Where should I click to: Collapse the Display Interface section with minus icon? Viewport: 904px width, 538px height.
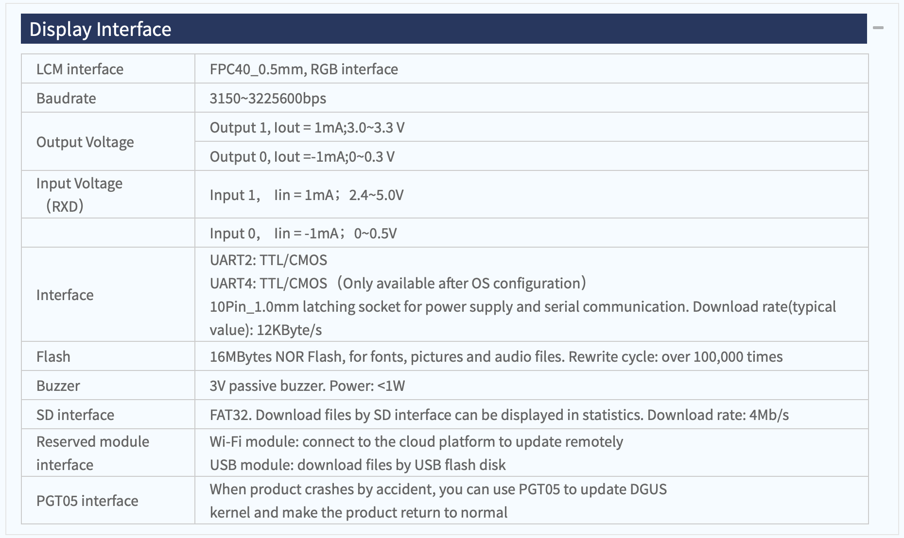click(878, 28)
